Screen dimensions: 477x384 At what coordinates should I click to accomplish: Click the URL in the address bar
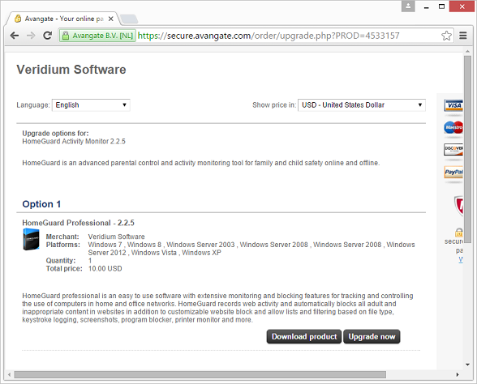[269, 36]
